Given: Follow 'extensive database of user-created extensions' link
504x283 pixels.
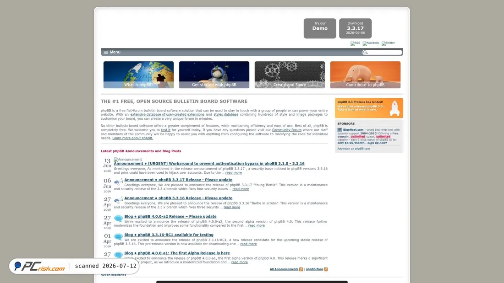Looking at the screenshot, I should point(167,115).
